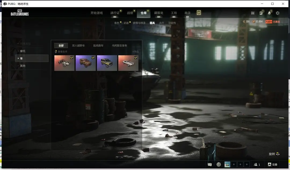
Task: Open the 工坊 tab
Action: click(x=174, y=13)
